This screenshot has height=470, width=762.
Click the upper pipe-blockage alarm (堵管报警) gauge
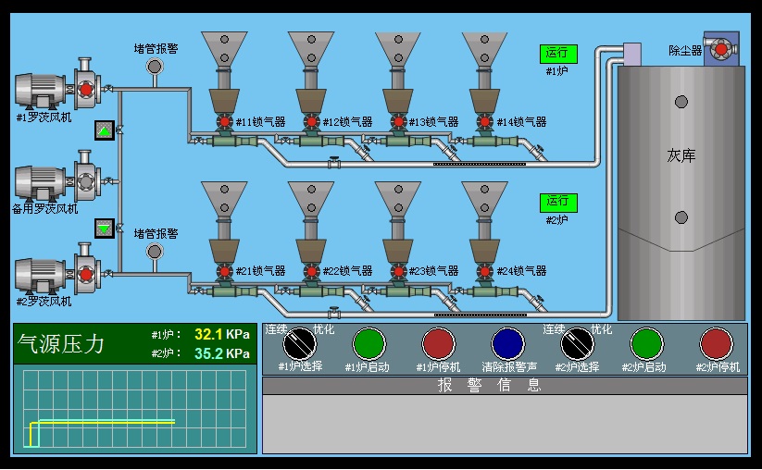coord(155,67)
